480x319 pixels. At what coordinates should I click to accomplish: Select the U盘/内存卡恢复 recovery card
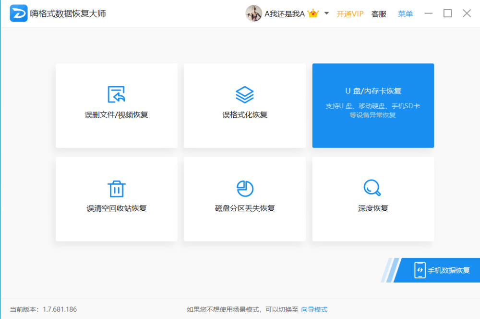point(373,105)
